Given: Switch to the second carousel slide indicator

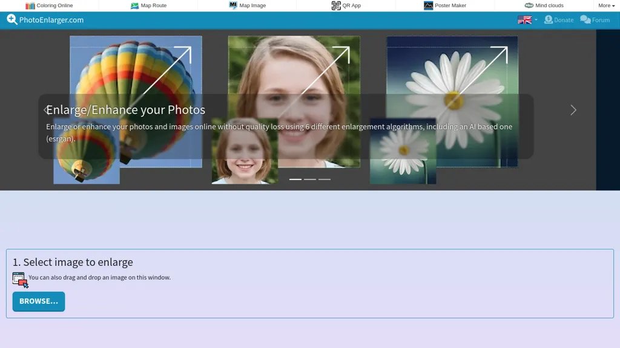Looking at the screenshot, I should click(310, 179).
